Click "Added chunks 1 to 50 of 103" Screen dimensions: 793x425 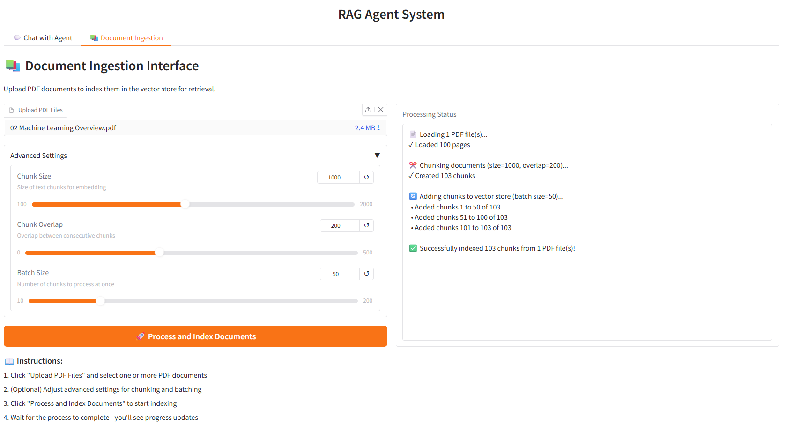(x=455, y=207)
